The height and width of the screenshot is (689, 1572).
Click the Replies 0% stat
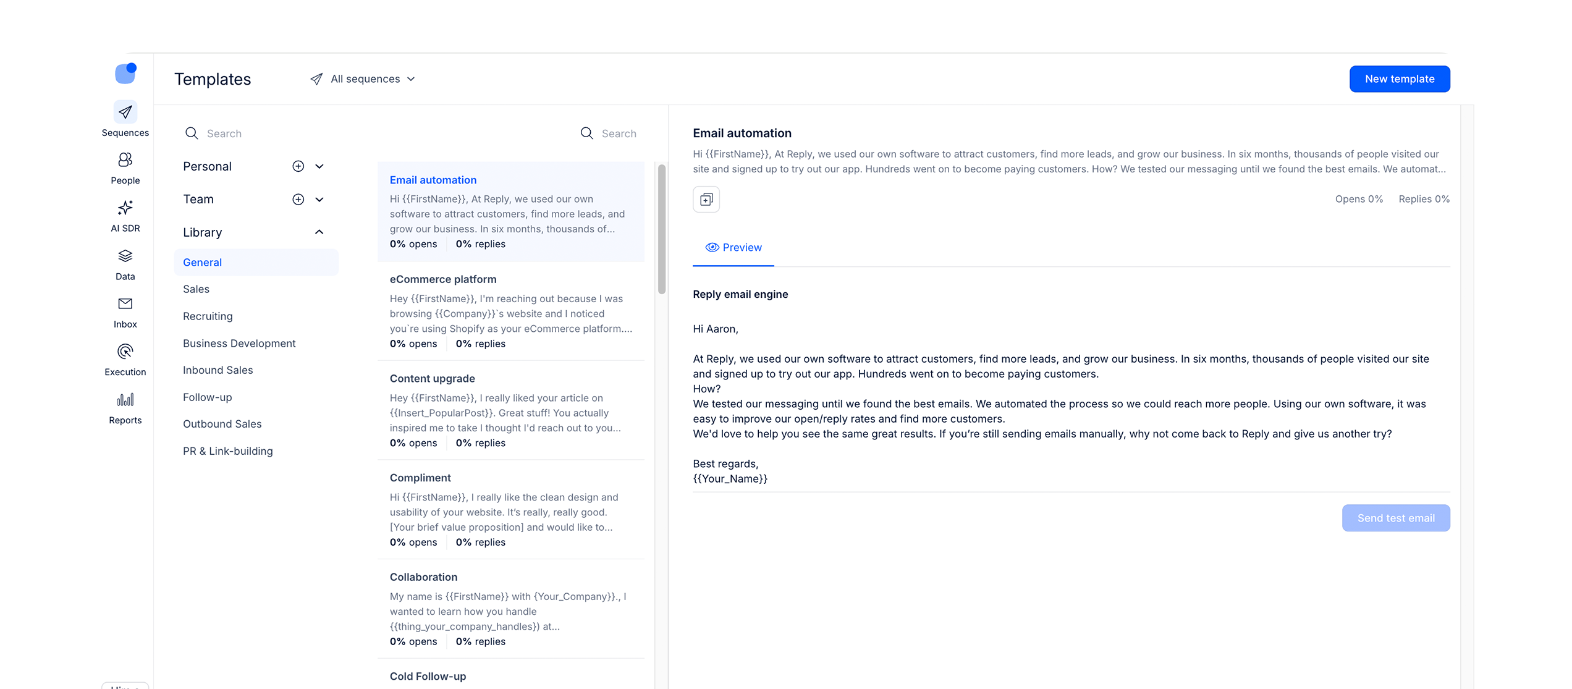[x=1424, y=199]
